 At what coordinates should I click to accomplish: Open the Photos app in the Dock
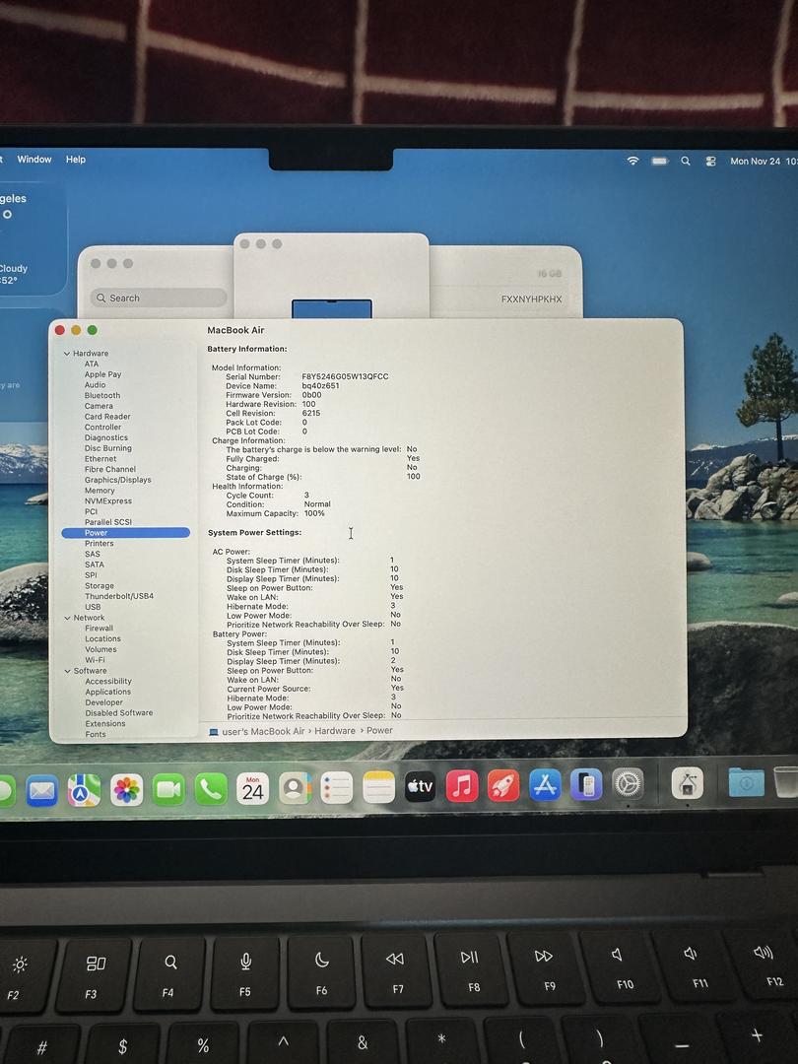126,789
